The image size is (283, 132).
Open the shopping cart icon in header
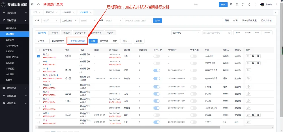231,5
